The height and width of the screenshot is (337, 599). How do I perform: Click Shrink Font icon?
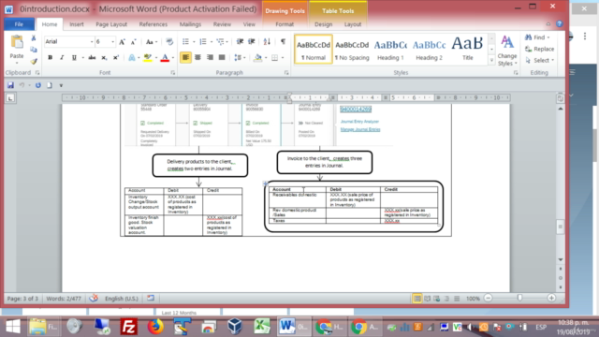(133, 41)
